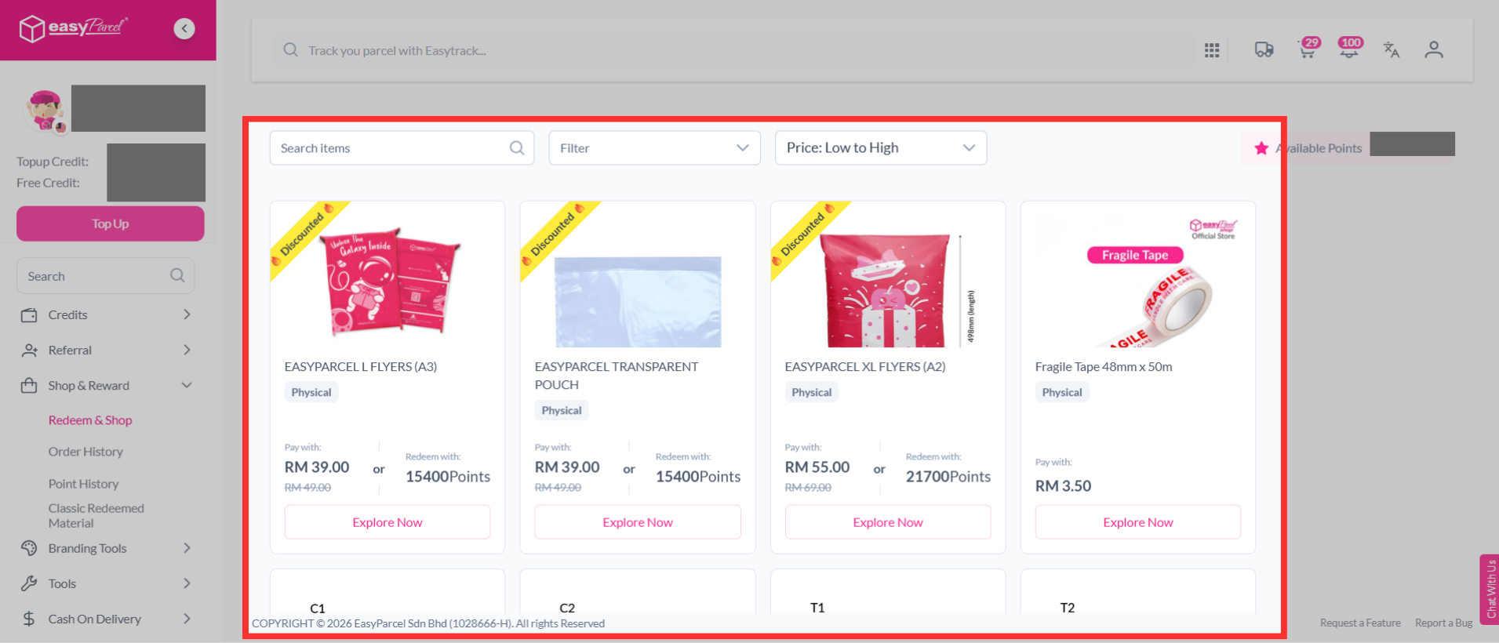1499x643 pixels.
Task: Focus the sidebar Search field
Action: tap(106, 275)
